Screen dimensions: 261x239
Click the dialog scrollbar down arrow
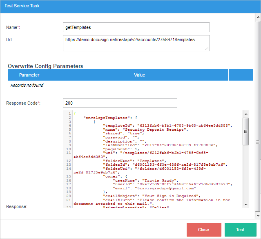[x=257, y=215]
